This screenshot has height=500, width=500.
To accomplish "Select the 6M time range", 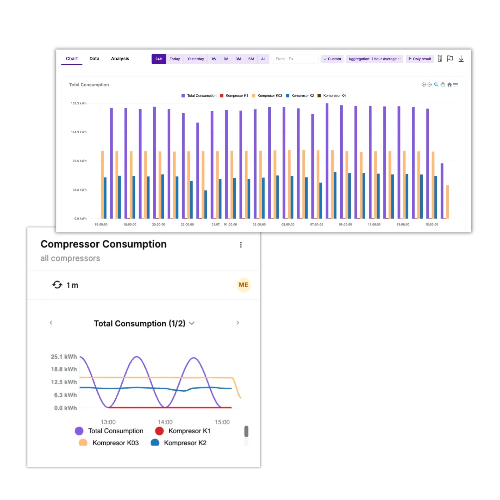I will click(x=251, y=59).
